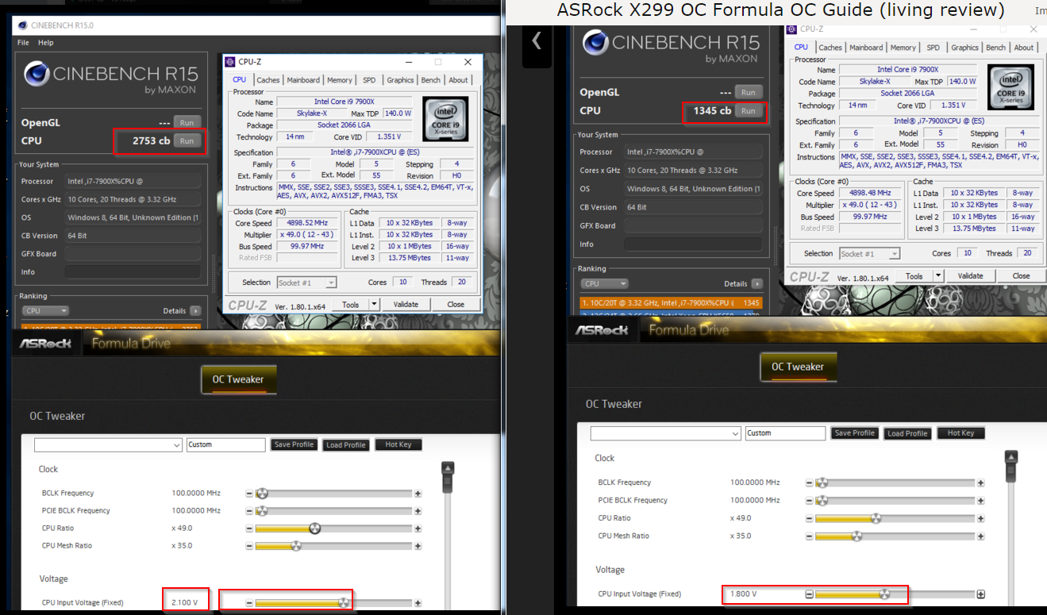
Task: Click CPU Ratio minus icon in left Formula Drive
Action: pos(249,529)
